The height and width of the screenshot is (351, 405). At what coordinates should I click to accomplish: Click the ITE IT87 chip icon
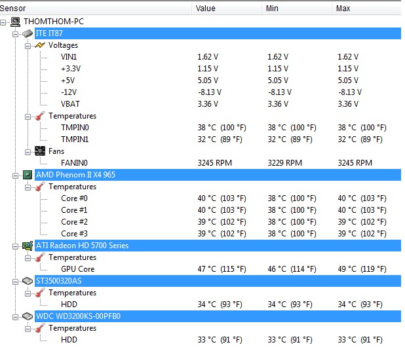pos(28,33)
